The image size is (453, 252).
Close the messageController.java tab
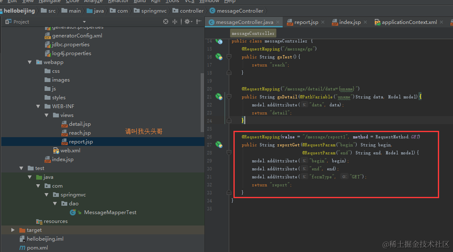tap(278, 22)
